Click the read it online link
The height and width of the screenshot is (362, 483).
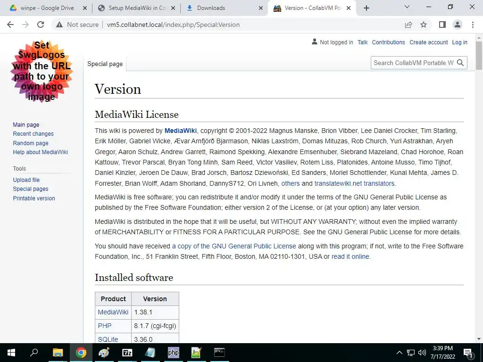coord(350,257)
